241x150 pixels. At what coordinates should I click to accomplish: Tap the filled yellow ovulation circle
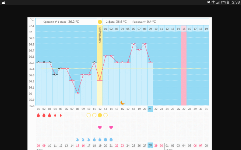click(x=100, y=115)
